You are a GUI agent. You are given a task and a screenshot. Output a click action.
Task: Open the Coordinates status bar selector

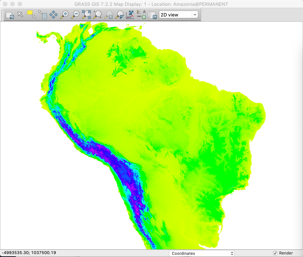[x=202, y=253]
